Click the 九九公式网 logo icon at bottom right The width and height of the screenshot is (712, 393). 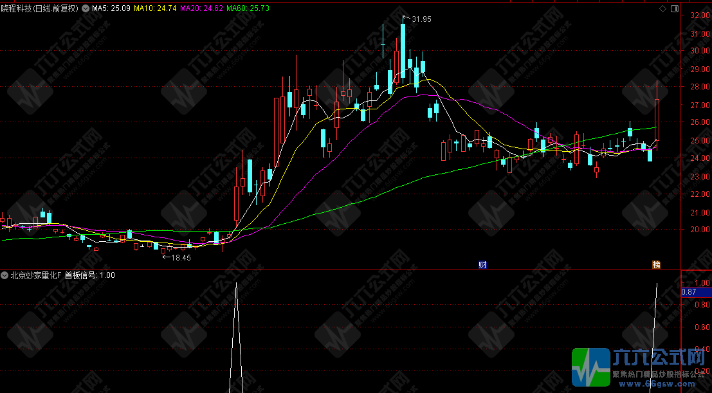[x=591, y=369]
